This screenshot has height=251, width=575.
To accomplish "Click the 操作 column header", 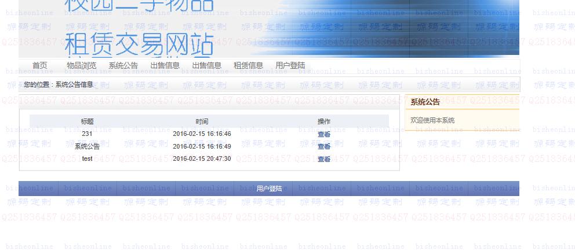I will tap(324, 121).
